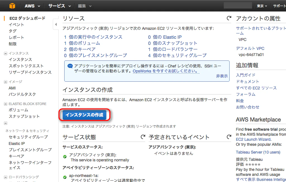Click the 2 個のキーペア link
The width and height of the screenshot is (286, 182).
tap(80, 49)
